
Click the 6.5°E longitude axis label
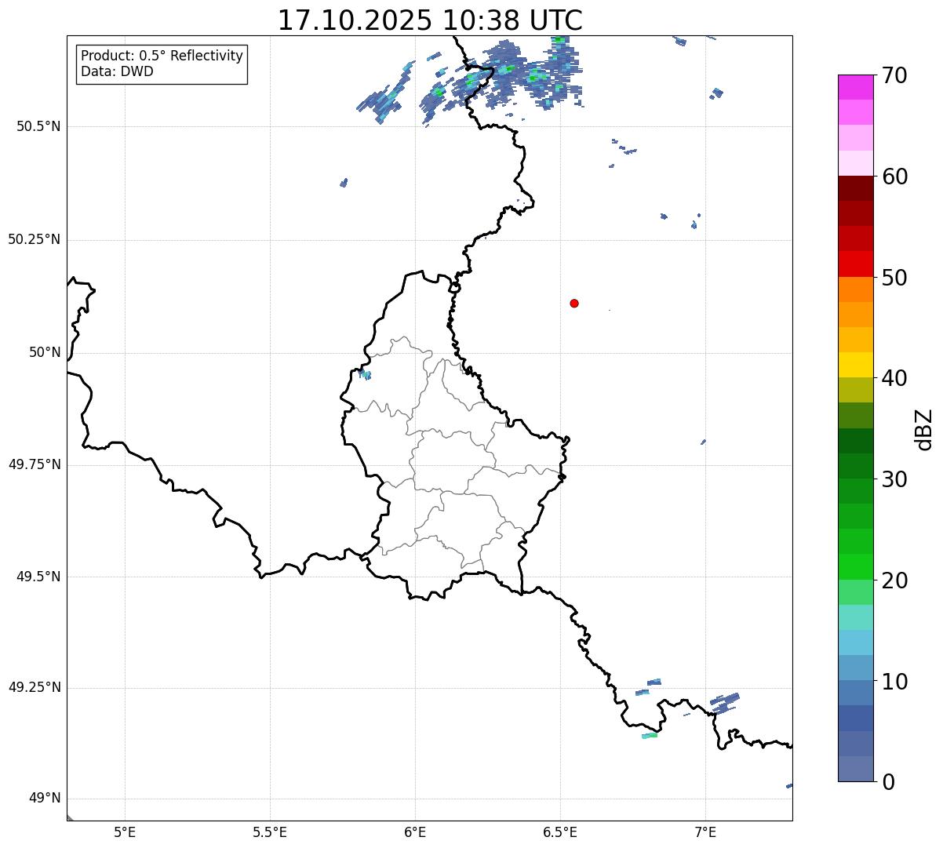[x=560, y=832]
